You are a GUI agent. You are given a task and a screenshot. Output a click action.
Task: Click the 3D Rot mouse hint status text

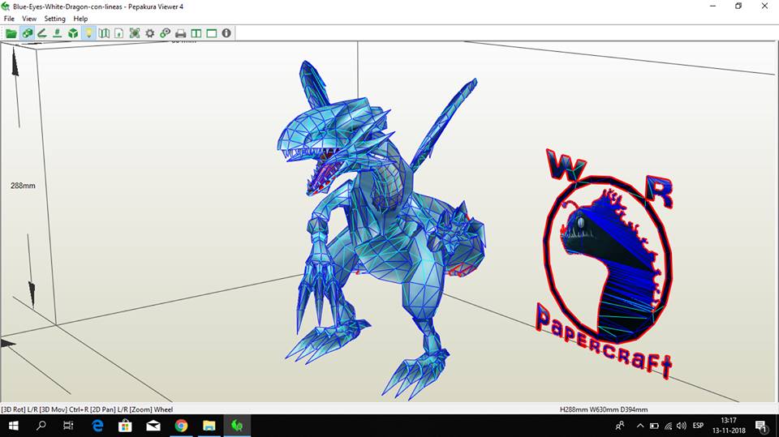coord(87,409)
